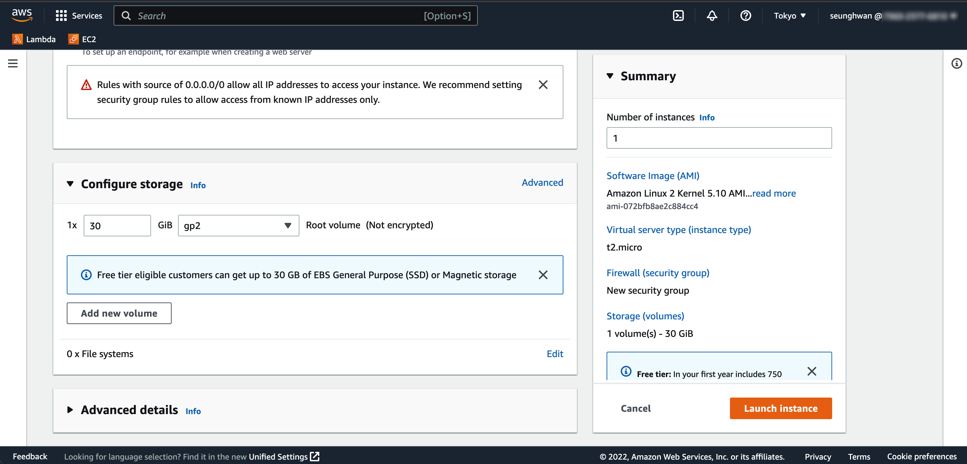967x464 pixels.
Task: Click Add new volume button
Action: tap(119, 313)
